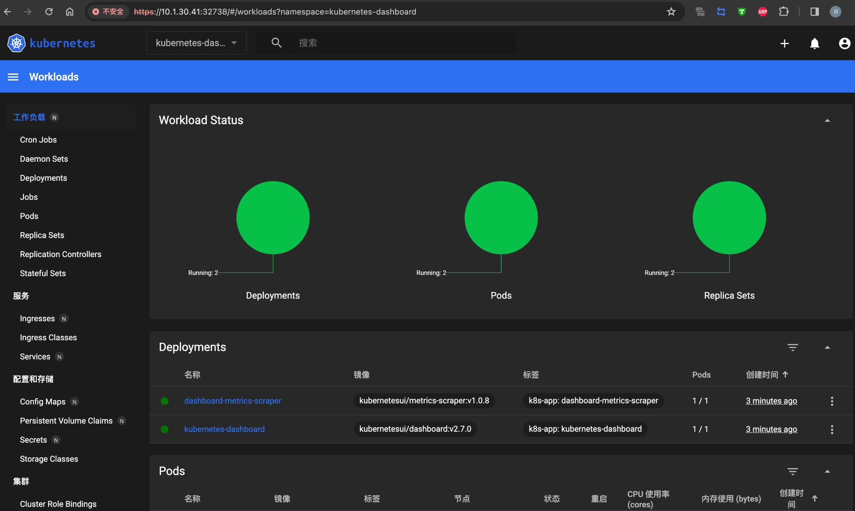Filter the Deployments table
855x511 pixels.
click(792, 347)
